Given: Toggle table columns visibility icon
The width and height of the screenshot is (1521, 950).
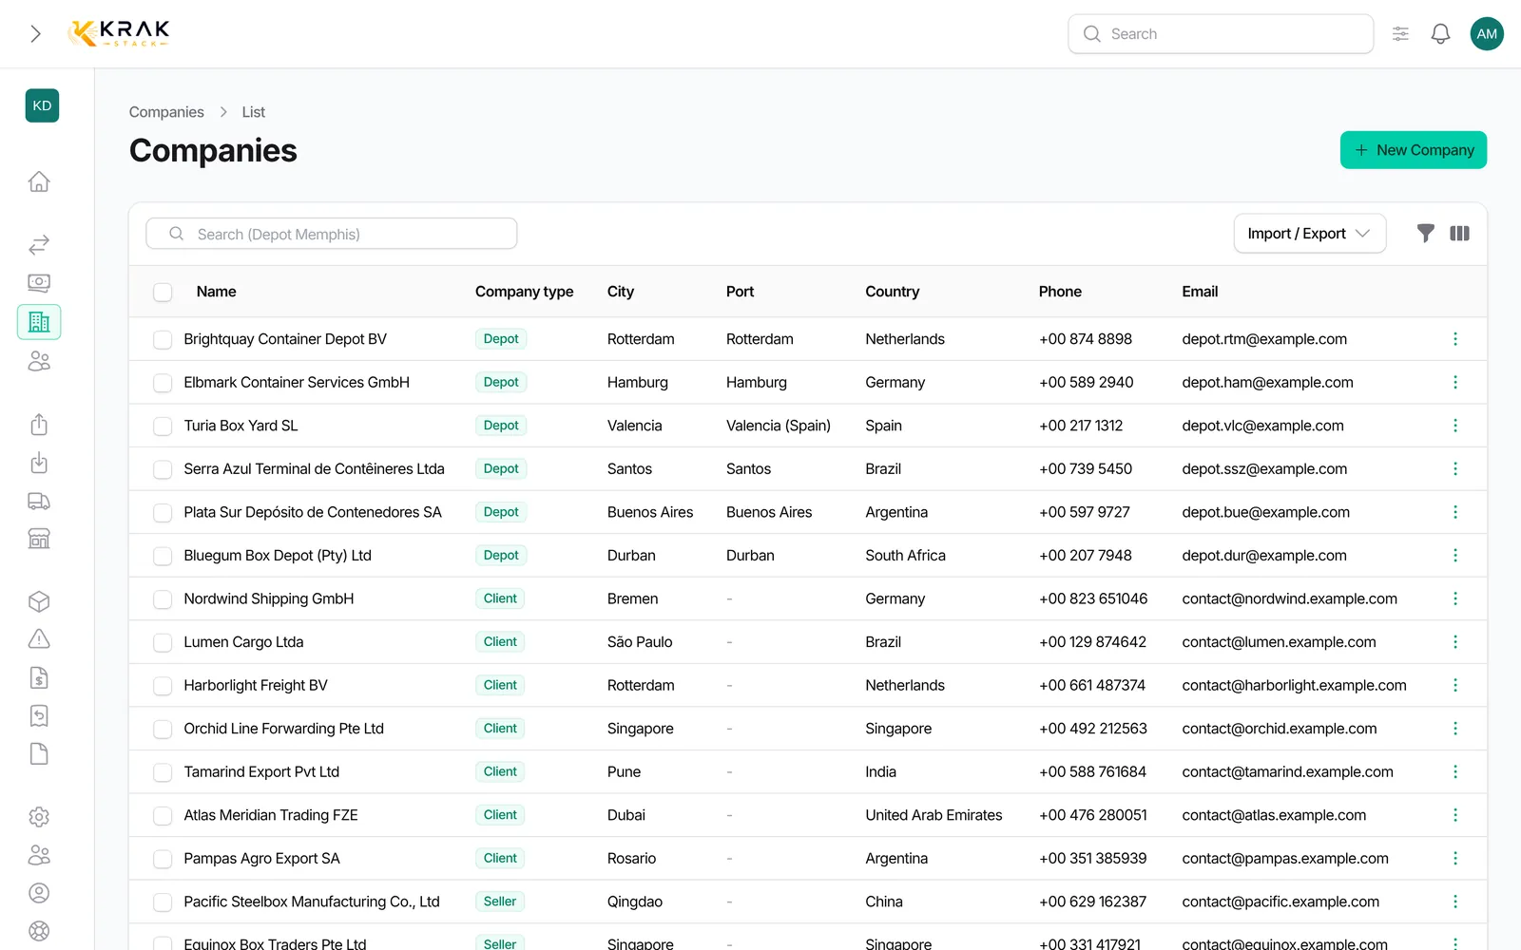Looking at the screenshot, I should pyautogui.click(x=1459, y=234).
